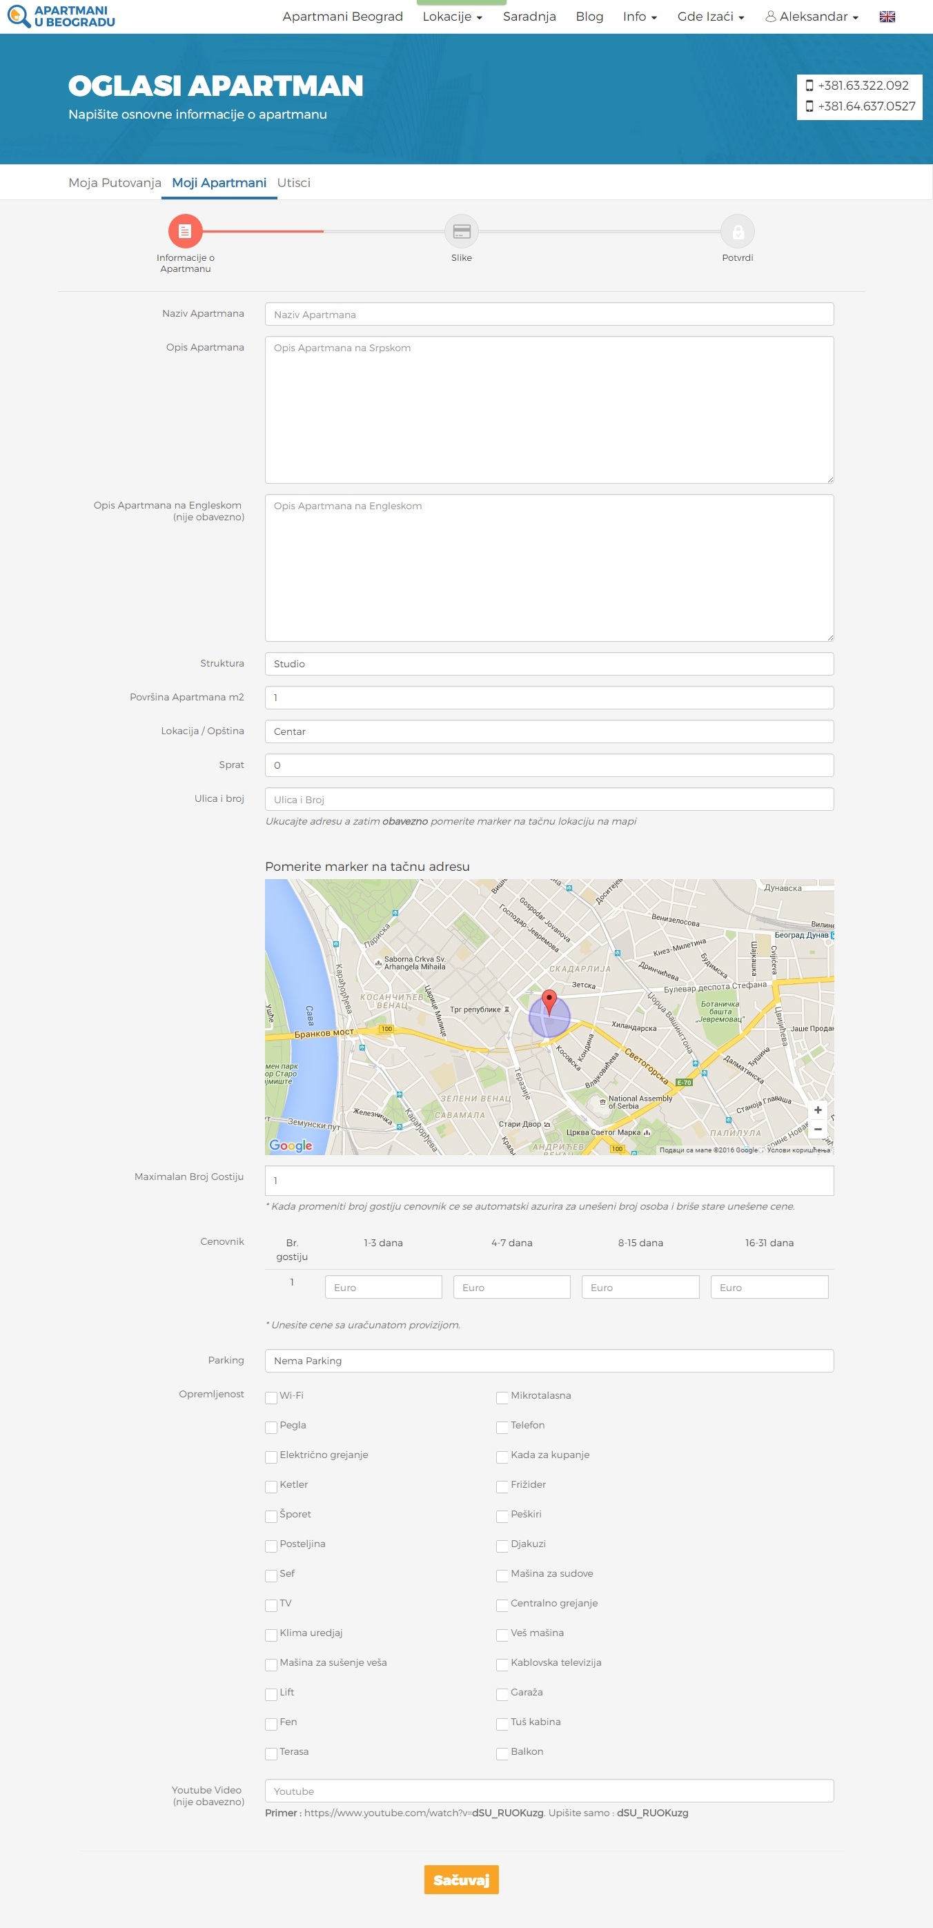Open the Parking dropdown
Screen dimensions: 933x1928
(549, 1361)
